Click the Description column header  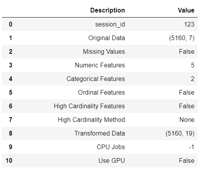108,11
